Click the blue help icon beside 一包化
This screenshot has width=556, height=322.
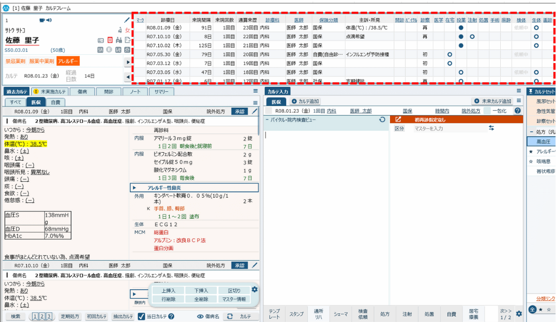(517, 111)
